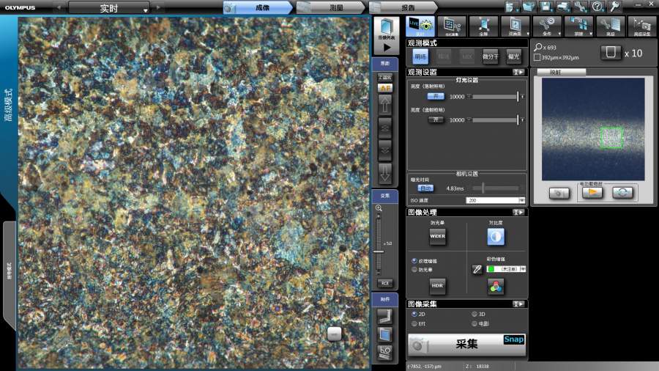This screenshot has width=659, height=371.
Task: Select the Live 实时 observation toolbar button
Action: pos(420,26)
